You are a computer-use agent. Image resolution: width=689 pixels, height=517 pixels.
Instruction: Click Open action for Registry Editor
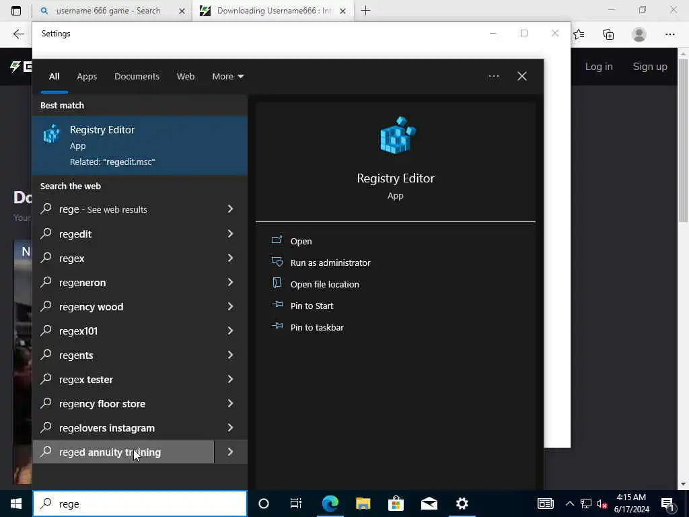point(301,242)
